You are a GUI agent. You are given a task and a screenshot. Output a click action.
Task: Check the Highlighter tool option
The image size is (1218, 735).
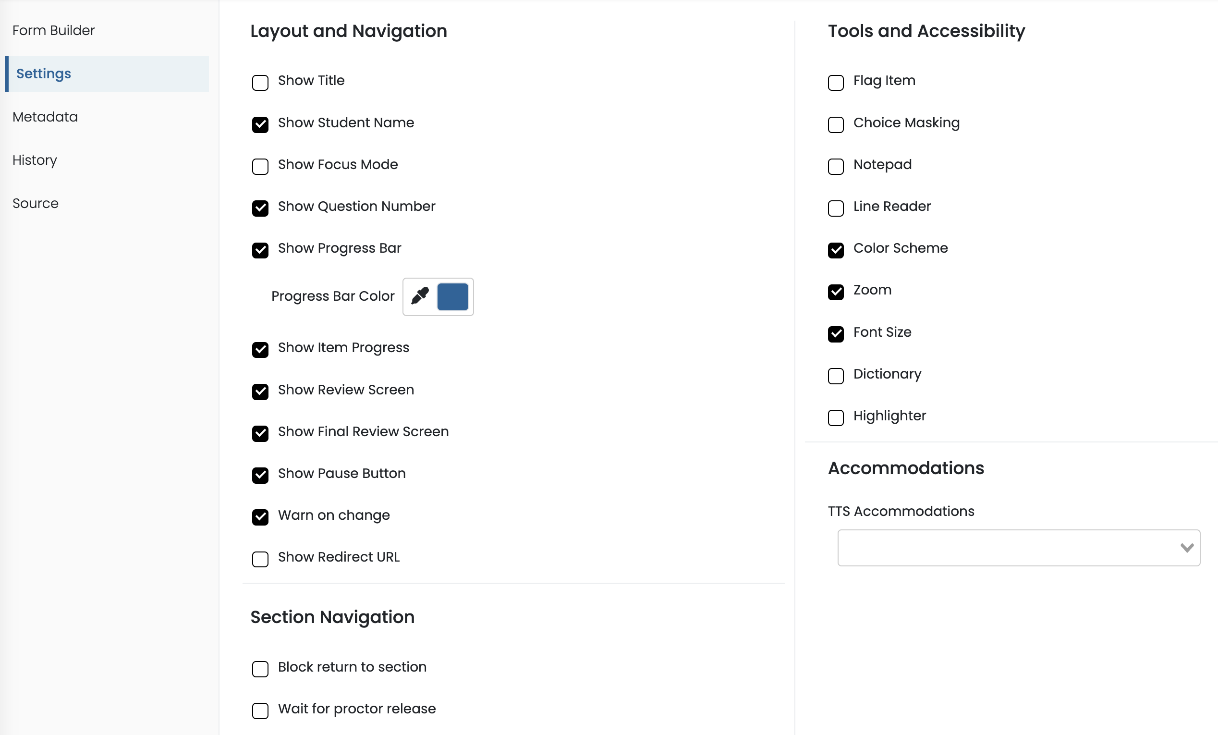point(835,417)
